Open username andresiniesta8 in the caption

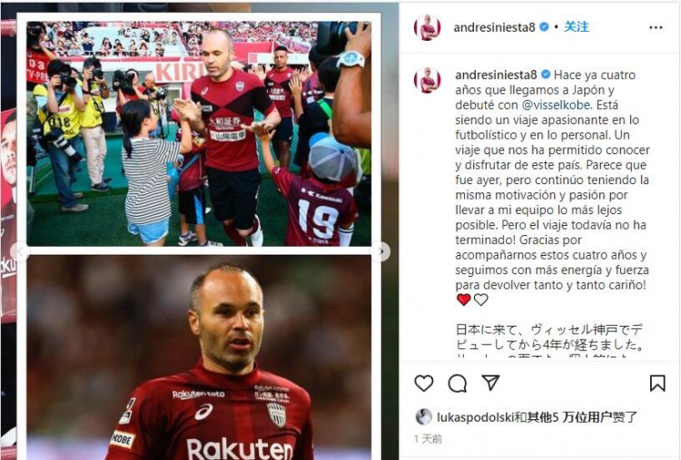click(x=496, y=75)
